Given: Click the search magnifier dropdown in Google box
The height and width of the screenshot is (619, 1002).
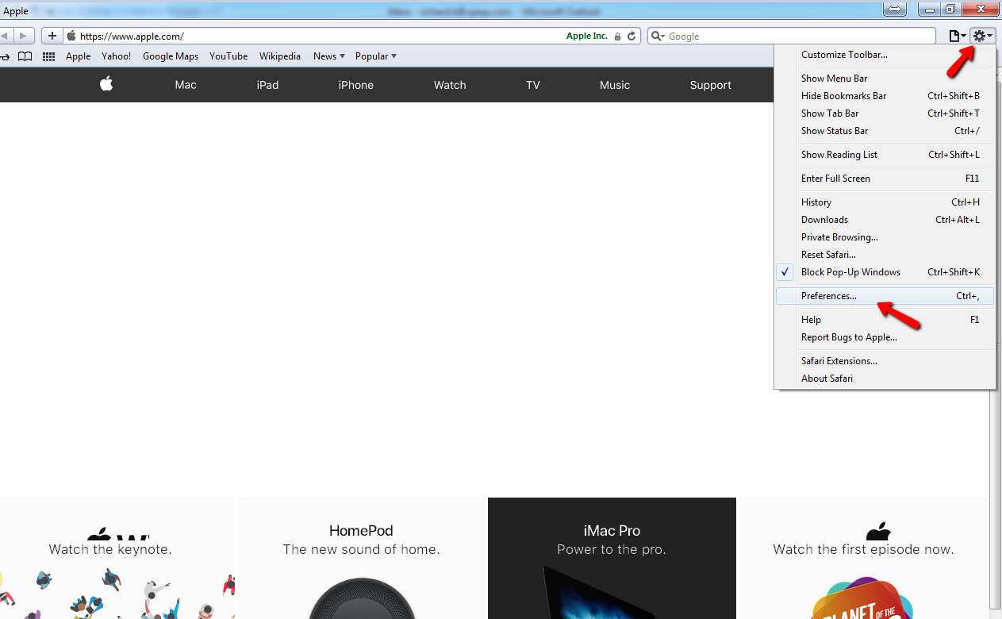Looking at the screenshot, I should click(x=658, y=36).
